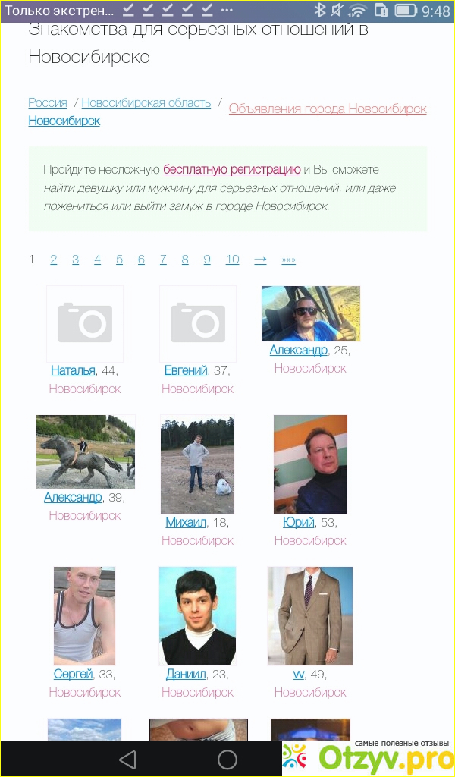Tap the Android home circle button

pos(227,759)
